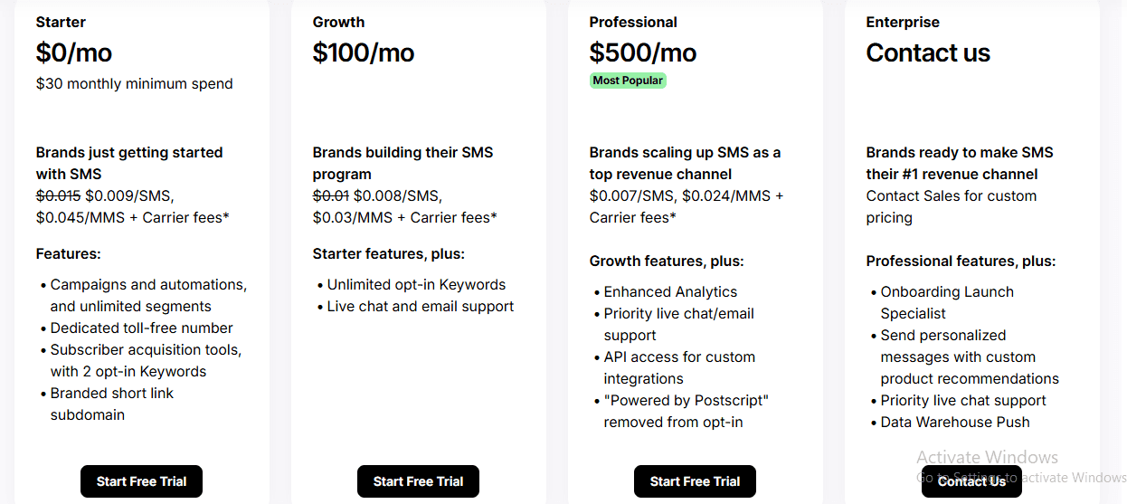Click the Most Popular badge

point(628,81)
